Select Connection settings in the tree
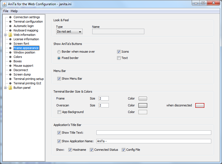 (27, 17)
